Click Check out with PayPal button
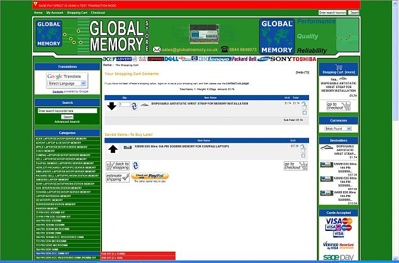 [150, 176]
